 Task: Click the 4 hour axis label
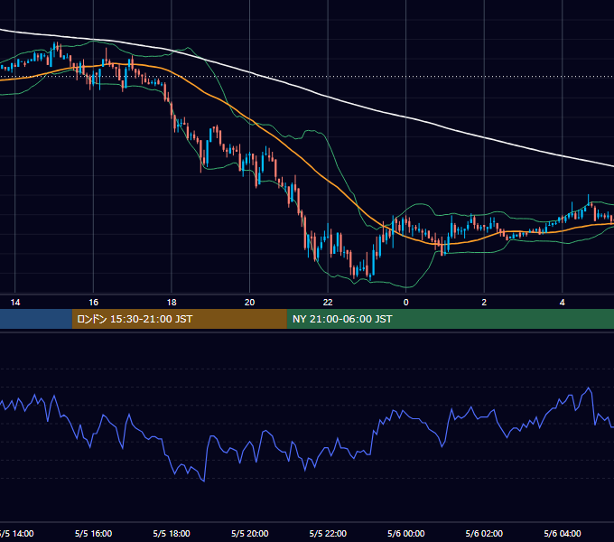563,303
